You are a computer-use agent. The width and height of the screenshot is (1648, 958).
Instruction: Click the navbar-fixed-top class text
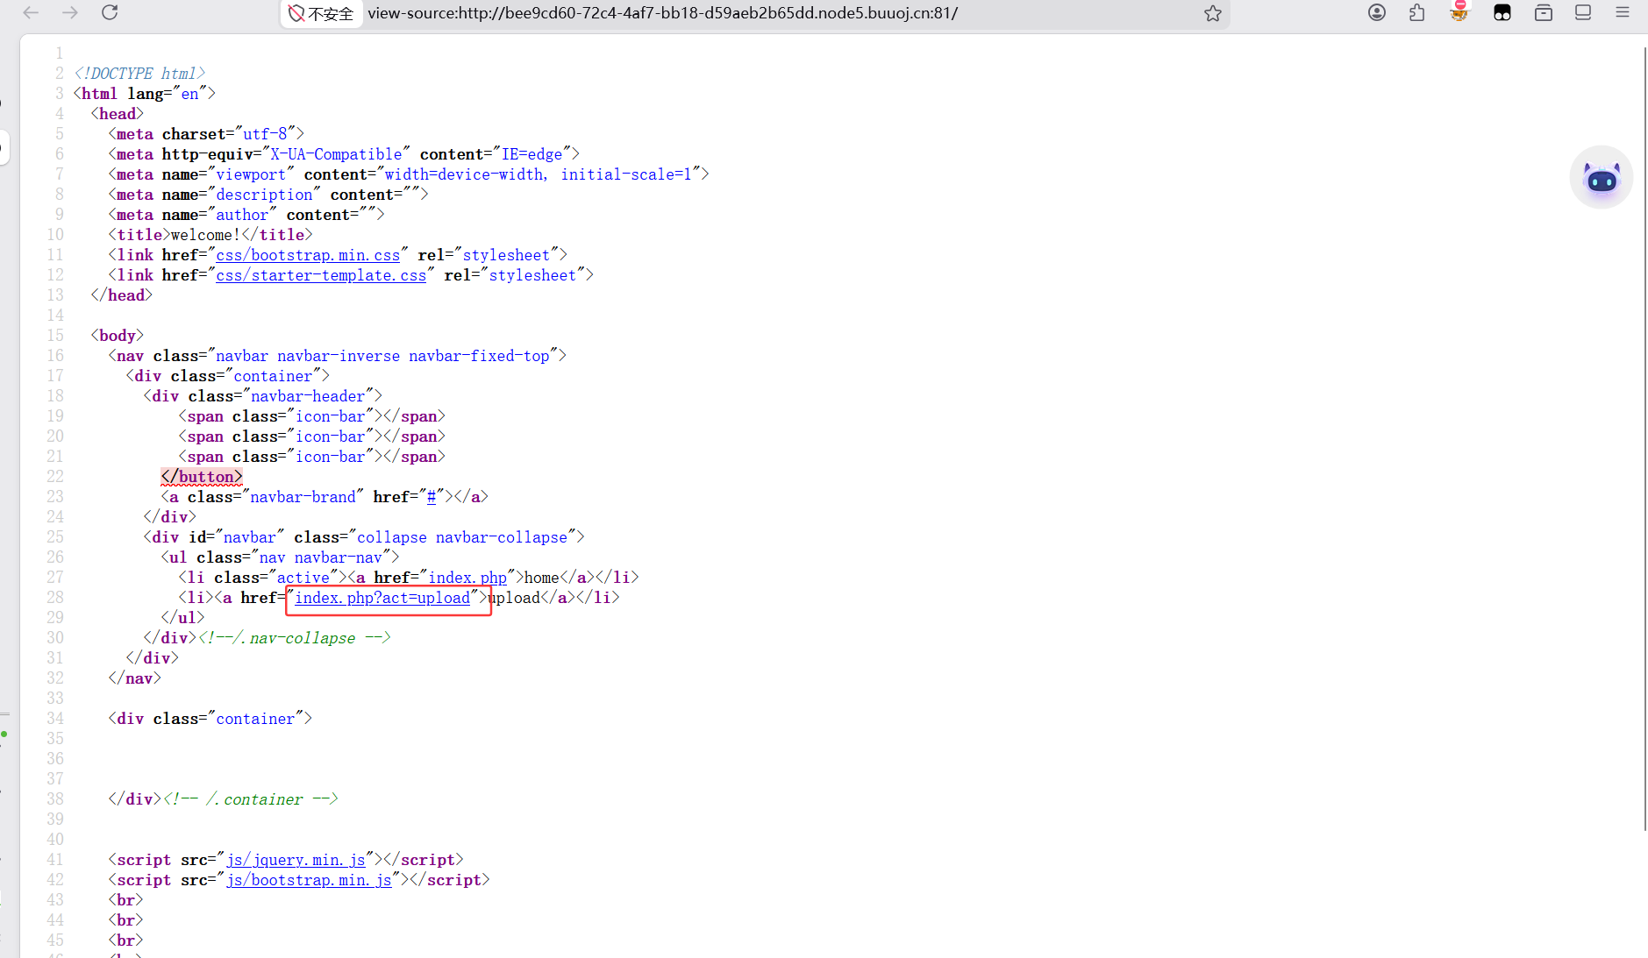(479, 356)
